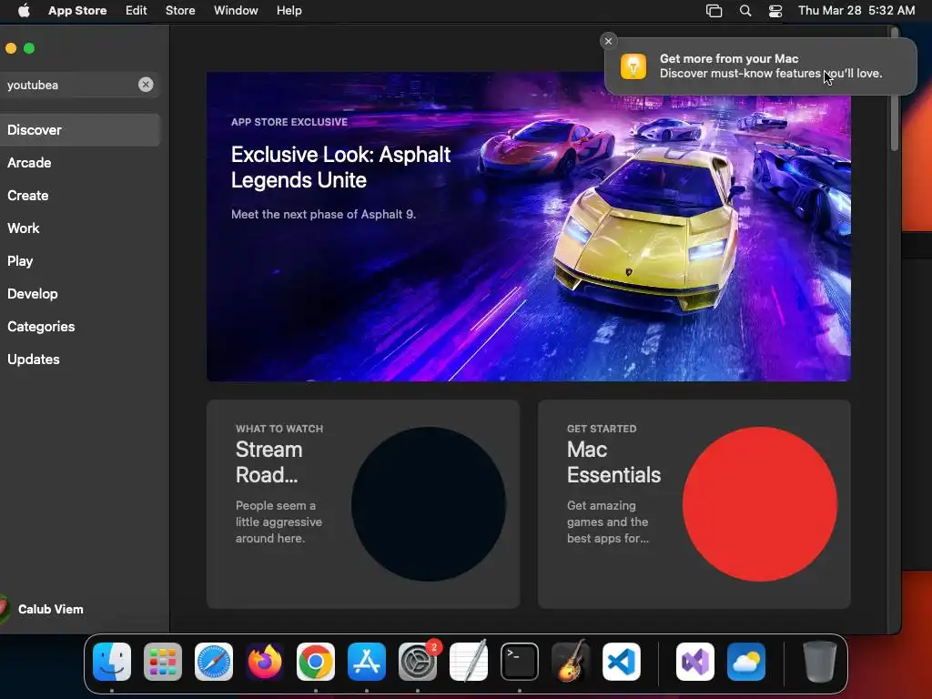Go to the Arcade section
Viewport: 932px width, 699px height.
(x=80, y=163)
